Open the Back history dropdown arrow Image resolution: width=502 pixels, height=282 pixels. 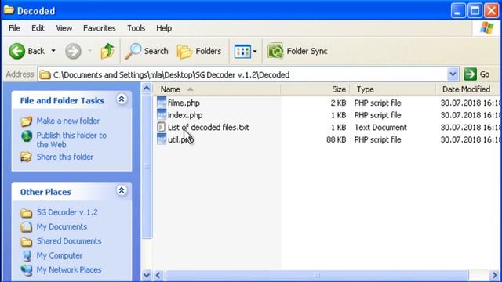[x=53, y=51]
